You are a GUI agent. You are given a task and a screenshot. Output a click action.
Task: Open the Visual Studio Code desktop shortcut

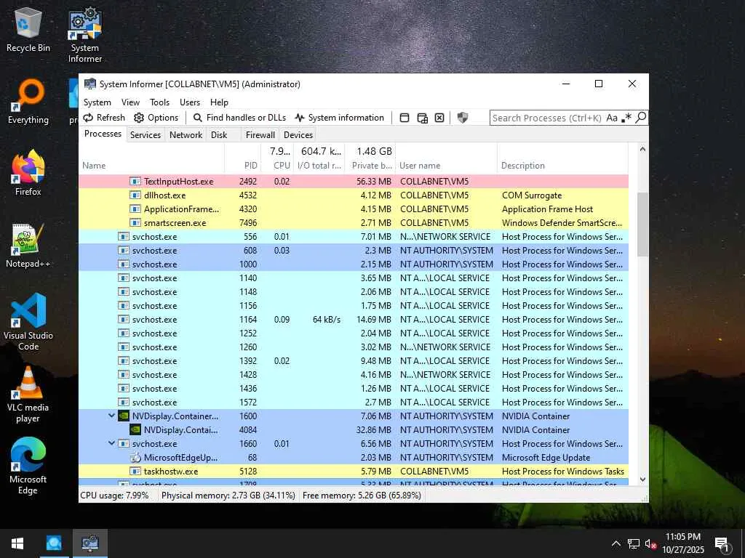28,322
